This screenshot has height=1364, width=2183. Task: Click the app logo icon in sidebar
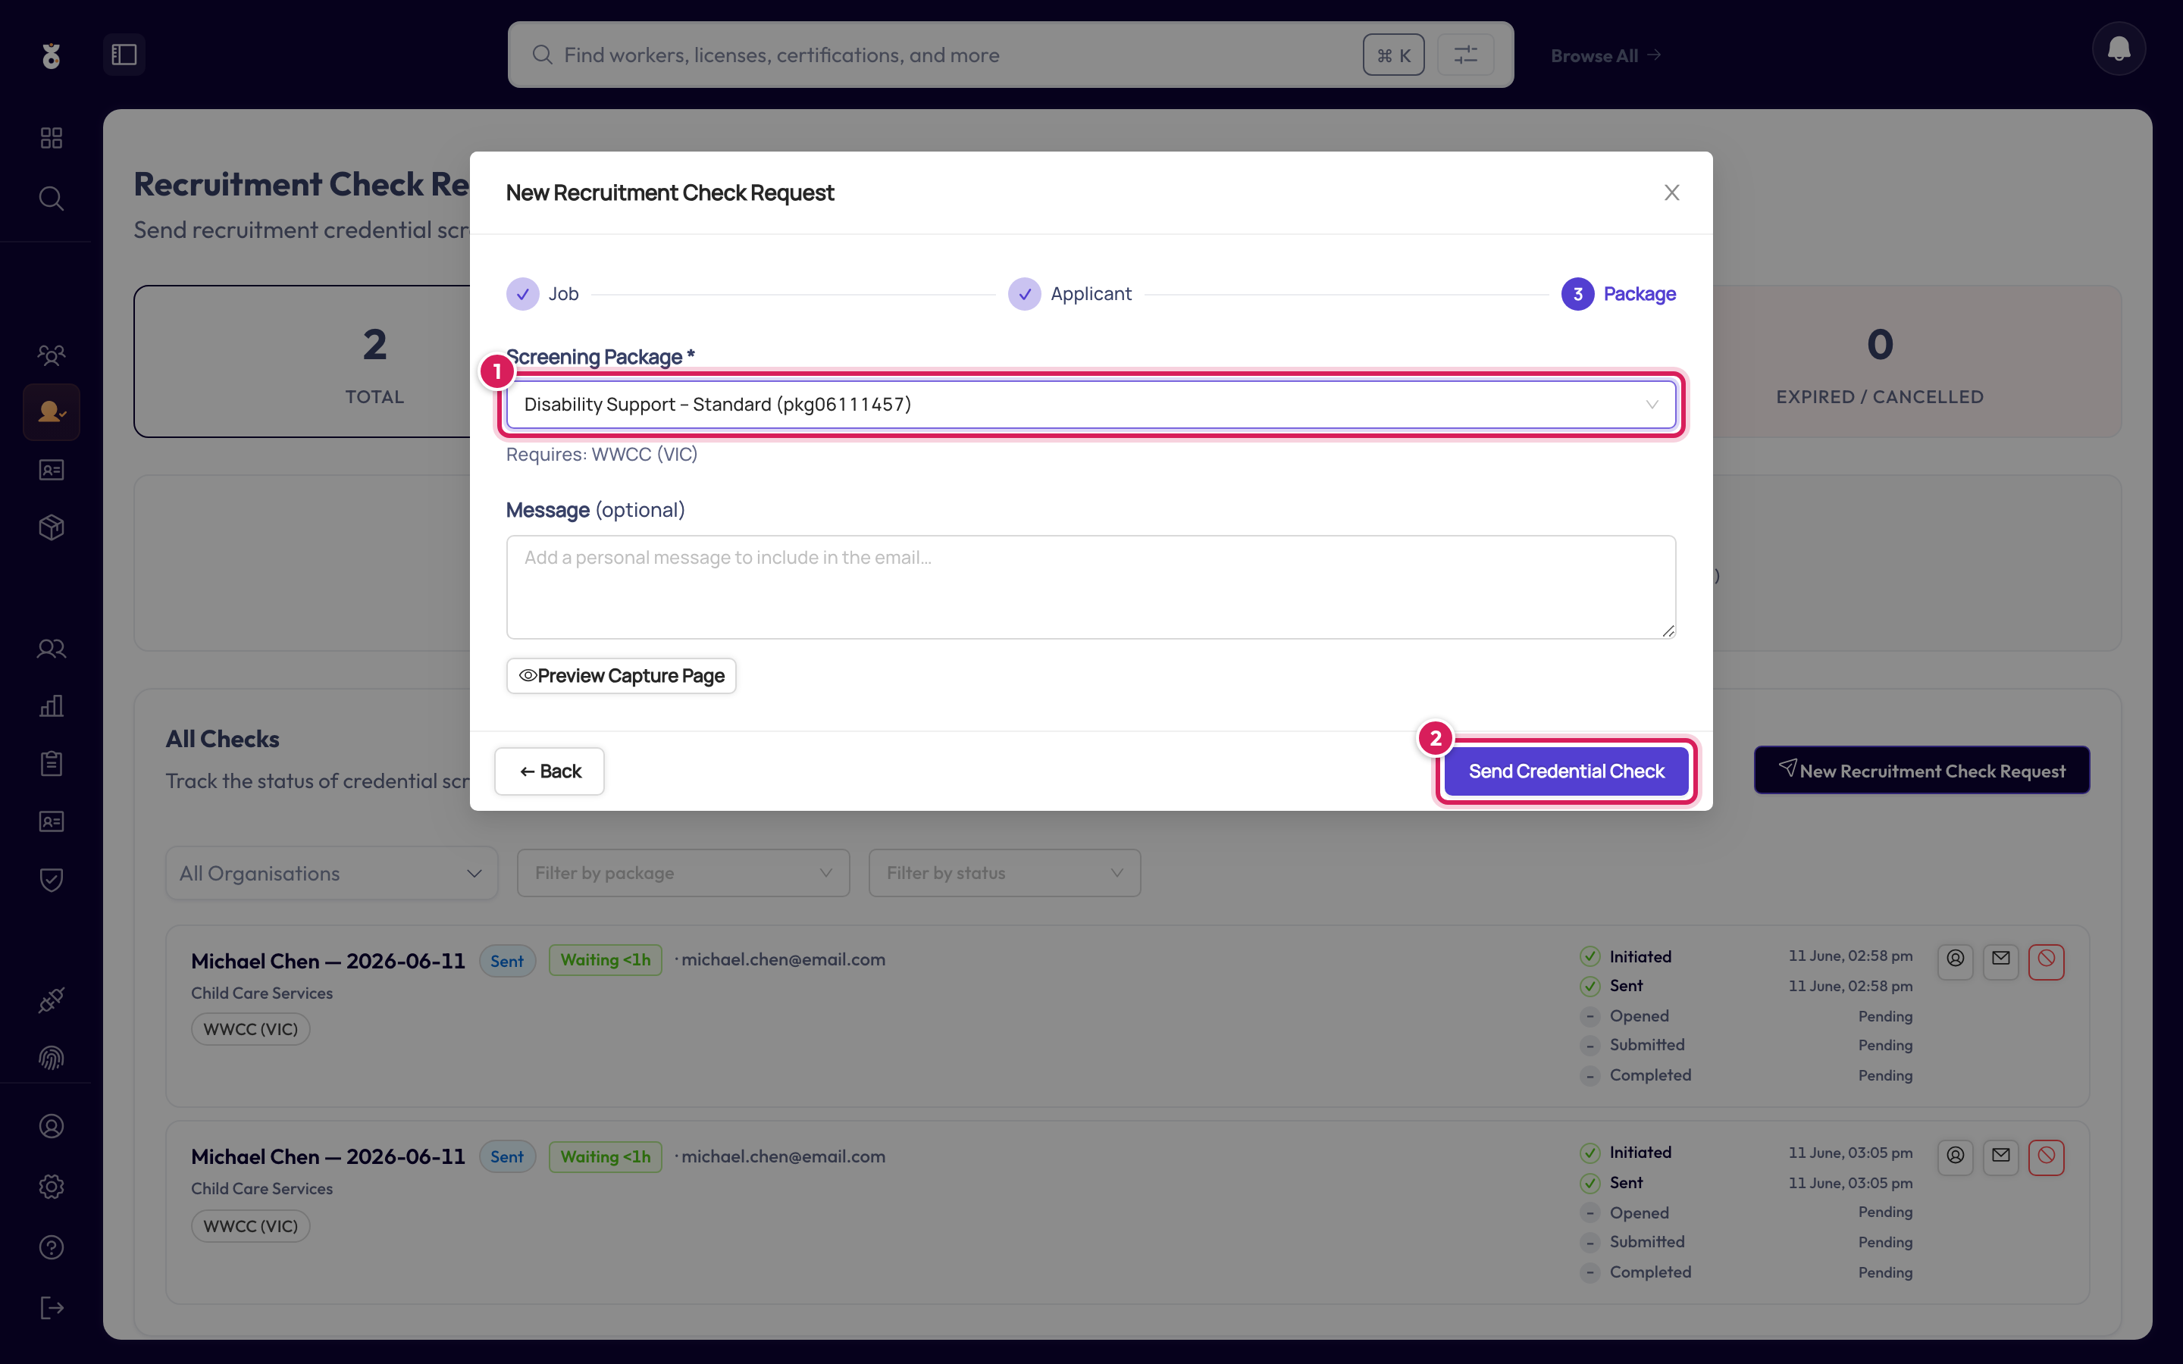(52, 56)
